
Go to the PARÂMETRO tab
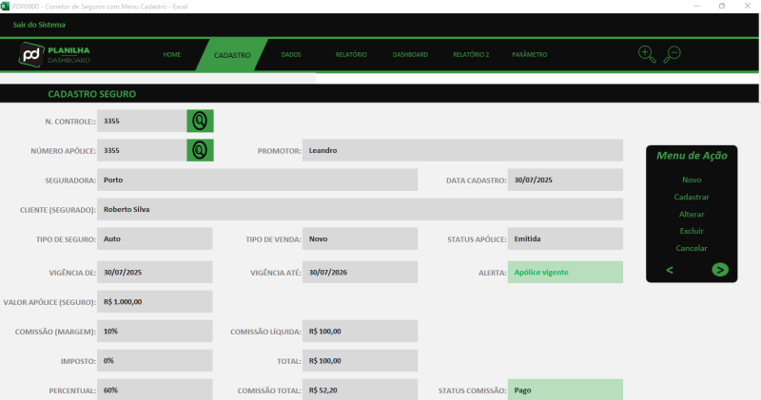pyautogui.click(x=530, y=55)
